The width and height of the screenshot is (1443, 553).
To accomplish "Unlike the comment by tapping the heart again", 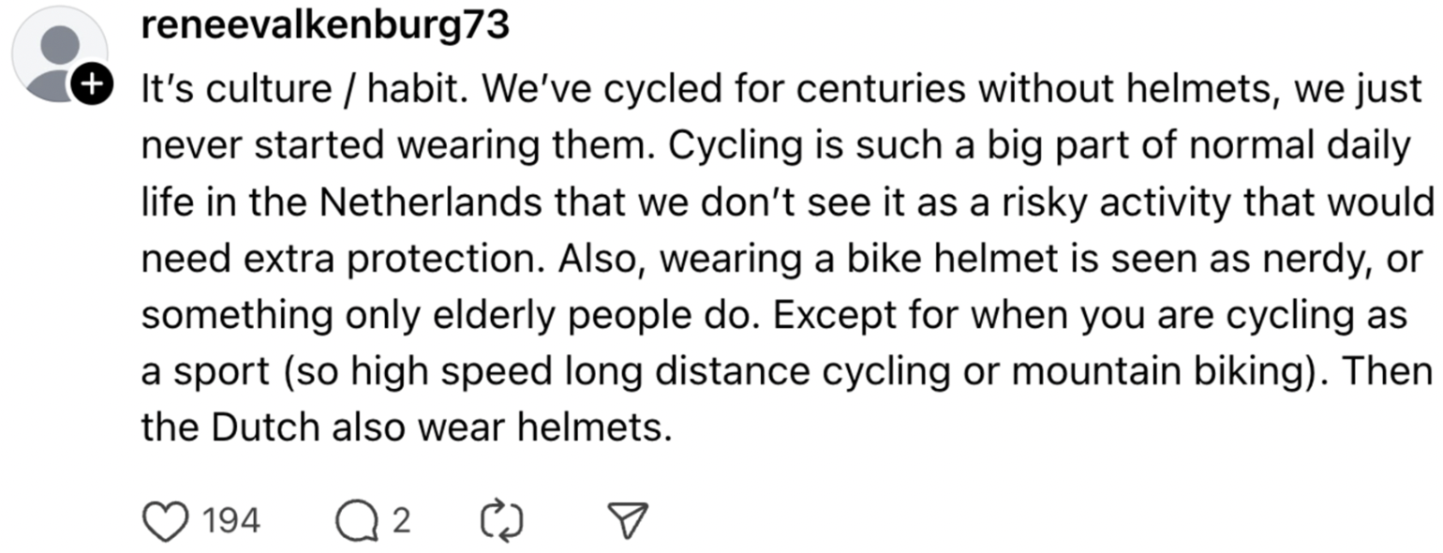I will pyautogui.click(x=165, y=517).
